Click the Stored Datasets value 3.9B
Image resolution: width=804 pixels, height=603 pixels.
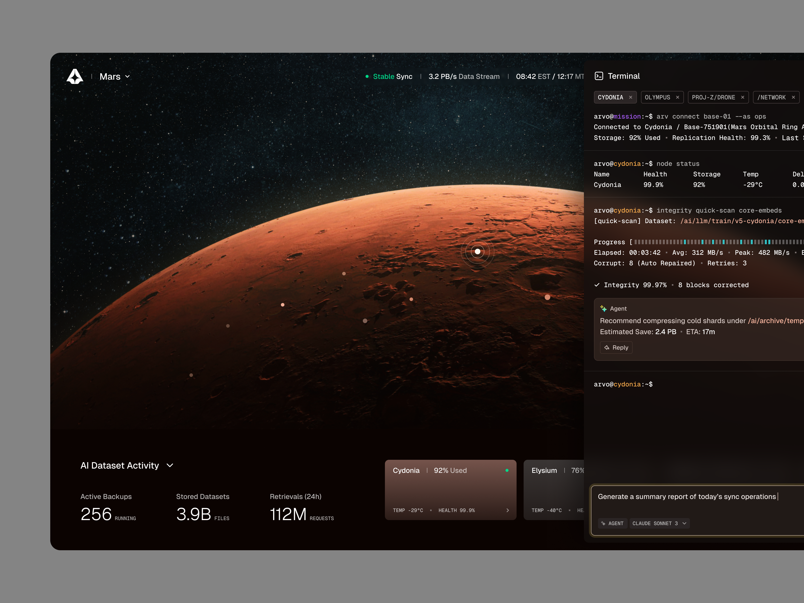point(193,514)
